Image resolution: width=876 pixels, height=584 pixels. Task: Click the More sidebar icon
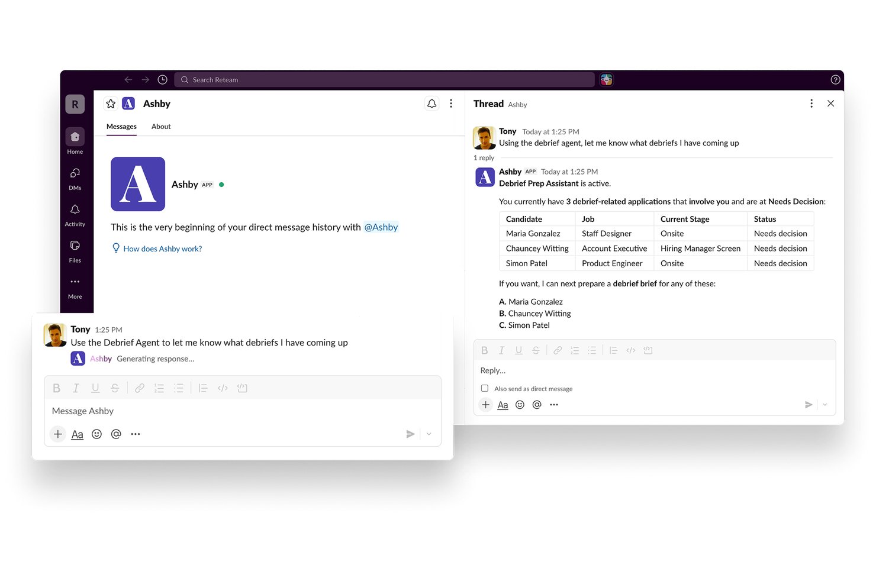point(75,282)
